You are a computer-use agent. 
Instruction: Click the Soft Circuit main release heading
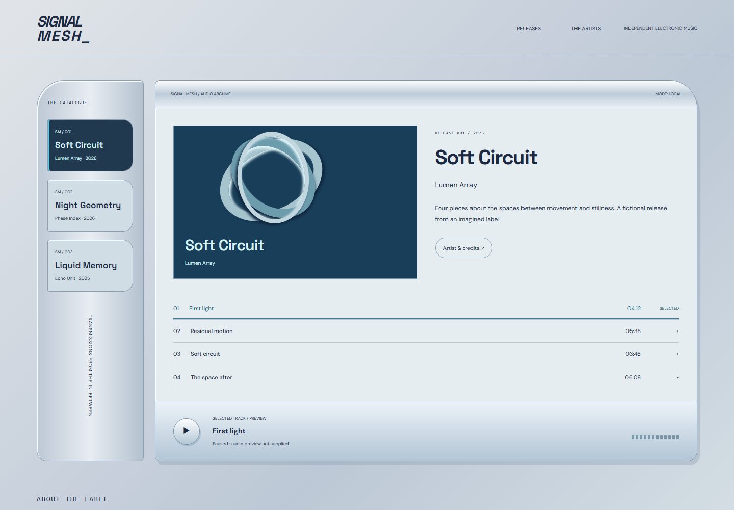click(486, 158)
